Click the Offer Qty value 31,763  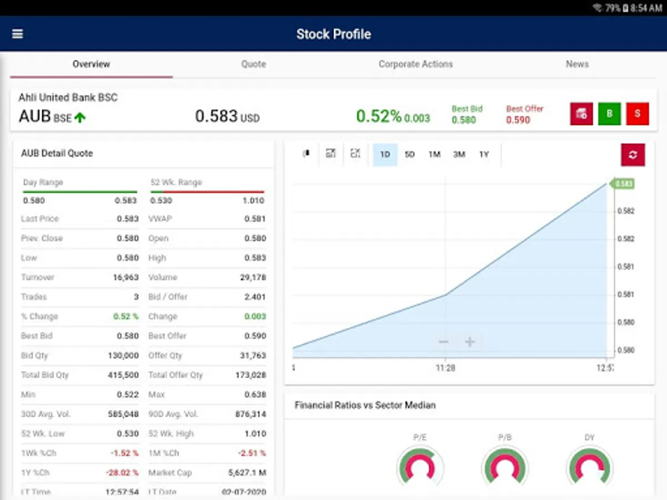(253, 356)
